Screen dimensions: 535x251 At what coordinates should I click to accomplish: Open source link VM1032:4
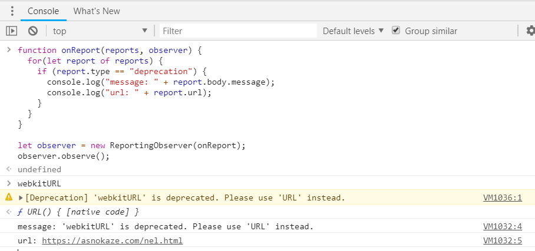point(502,226)
